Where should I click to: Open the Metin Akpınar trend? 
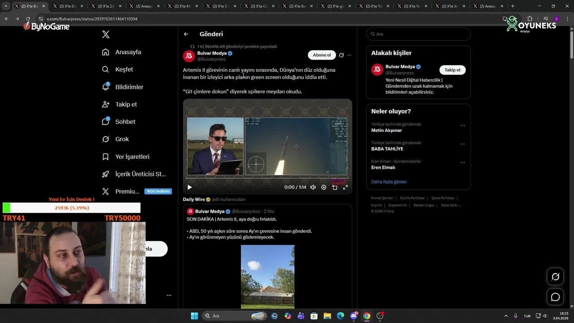[387, 131]
